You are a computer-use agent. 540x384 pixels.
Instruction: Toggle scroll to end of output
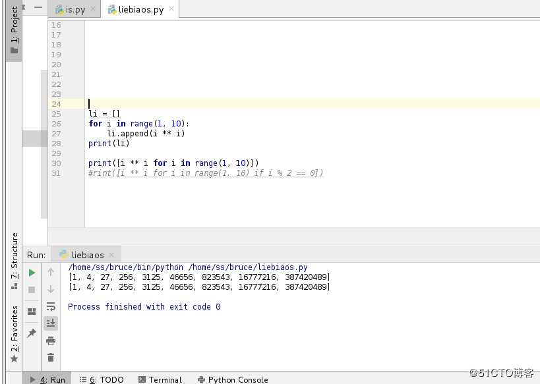click(51, 323)
